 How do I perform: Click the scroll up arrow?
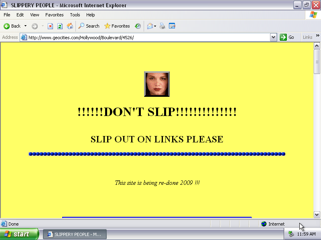[x=317, y=46]
